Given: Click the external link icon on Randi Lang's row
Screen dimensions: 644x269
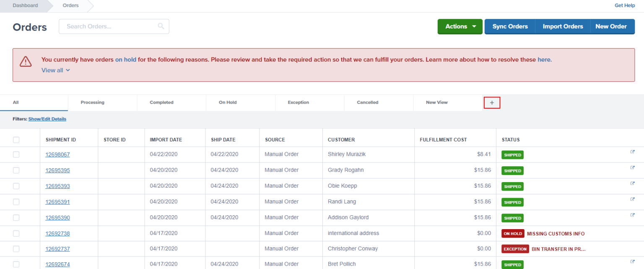Looking at the screenshot, I should (x=632, y=199).
